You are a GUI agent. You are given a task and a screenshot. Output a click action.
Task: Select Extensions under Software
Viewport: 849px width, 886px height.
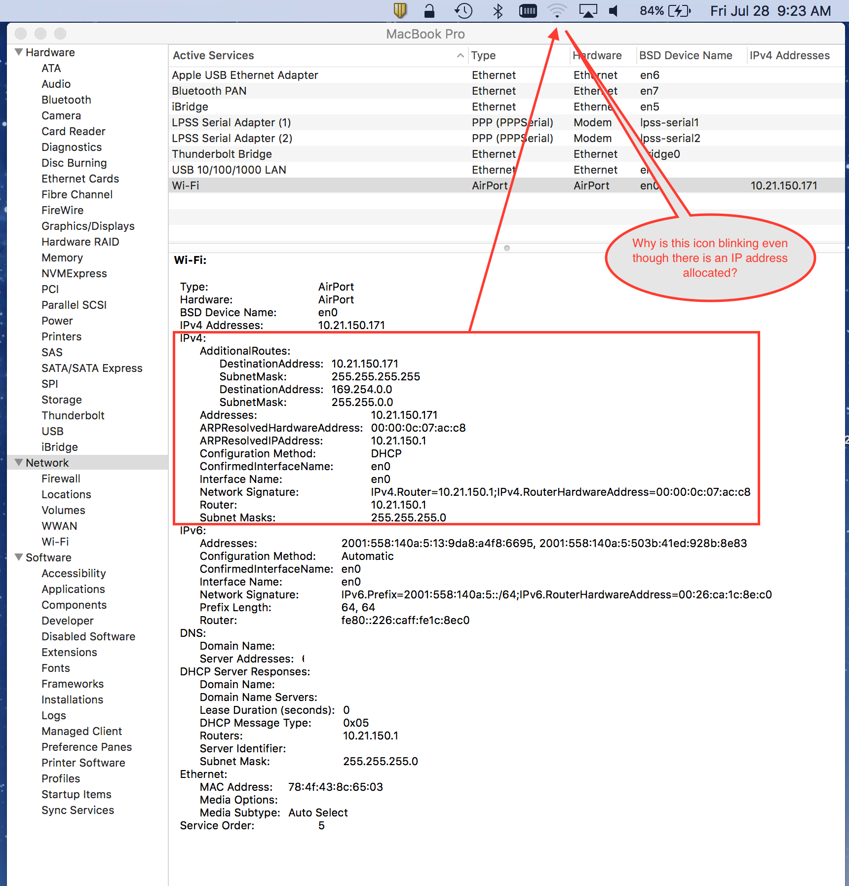click(x=70, y=652)
